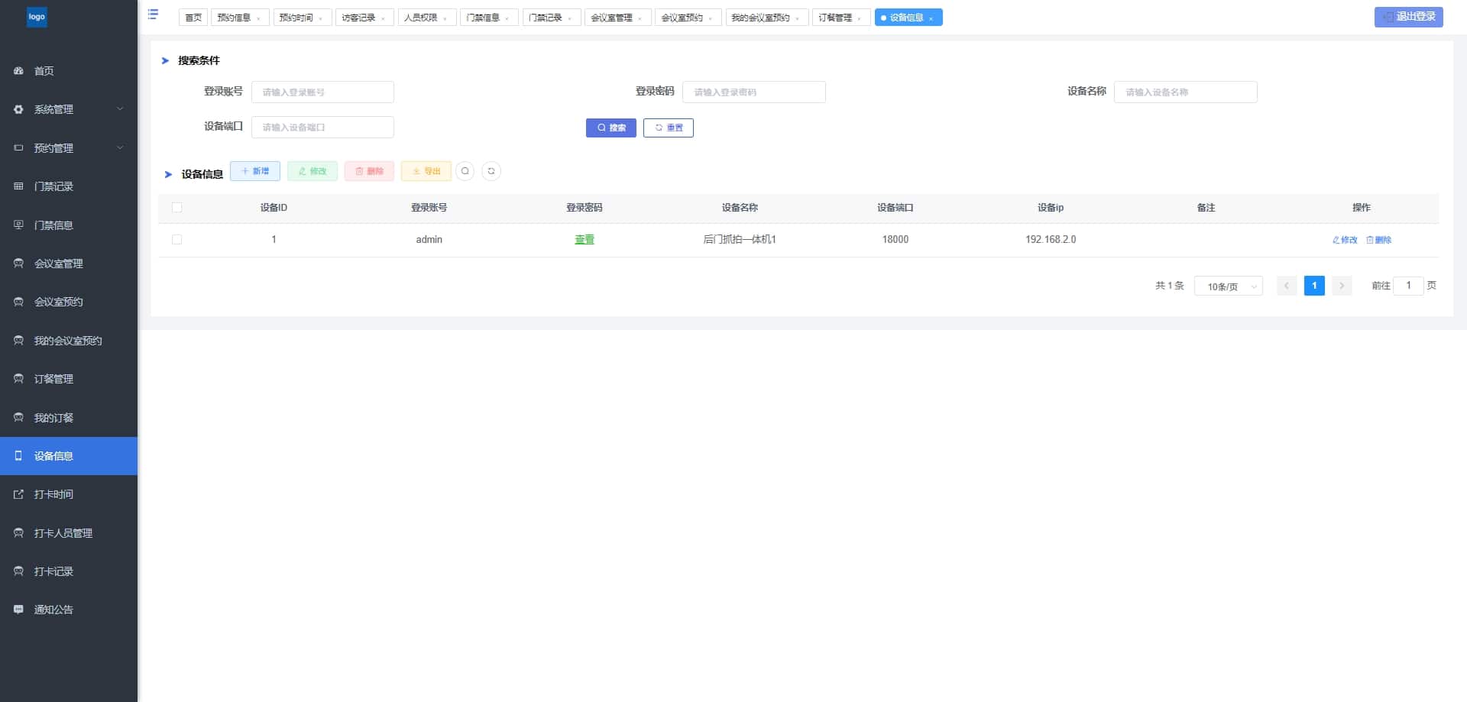1467x702 pixels.
Task: Open 首页 from the sidebar
Action: point(69,71)
